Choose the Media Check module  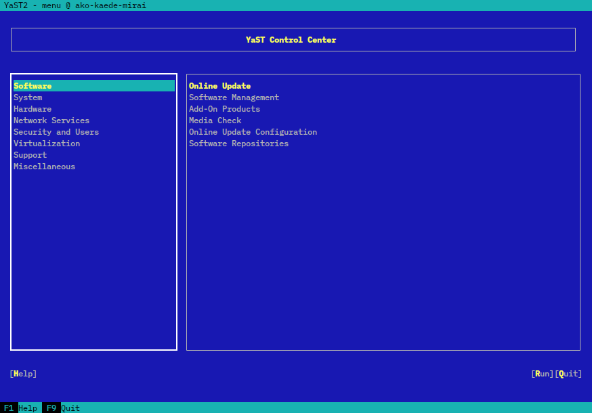(x=215, y=121)
